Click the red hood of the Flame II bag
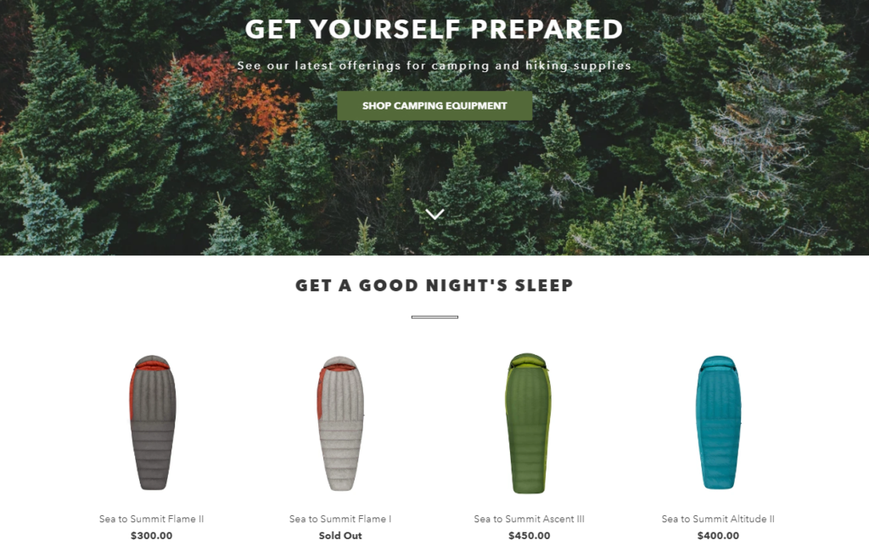Viewport: 869px width, 551px height. 152,363
